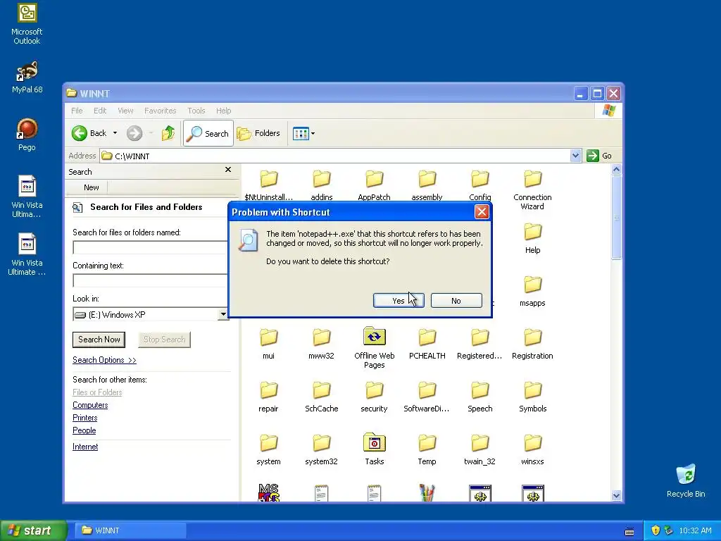Open the Windows start menu
This screenshot has width=721, height=541.
point(33,530)
